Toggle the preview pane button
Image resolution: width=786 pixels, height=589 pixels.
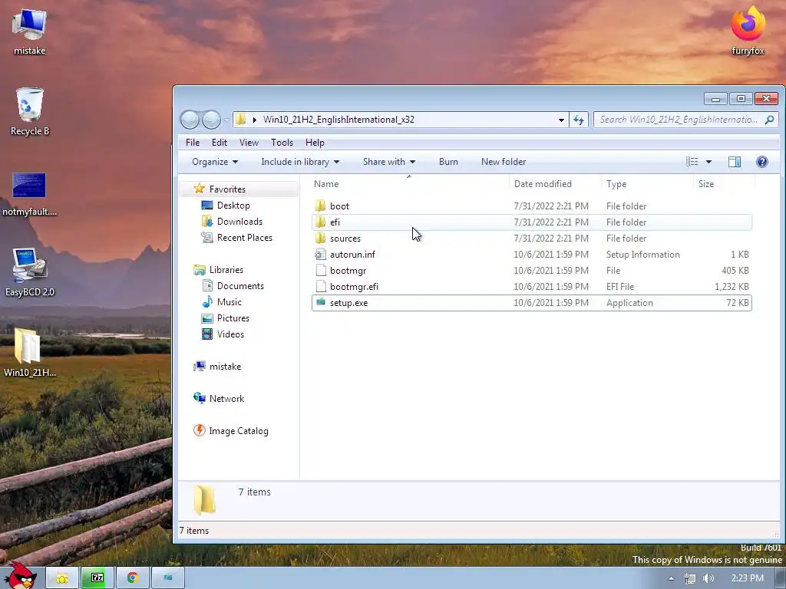(x=735, y=162)
